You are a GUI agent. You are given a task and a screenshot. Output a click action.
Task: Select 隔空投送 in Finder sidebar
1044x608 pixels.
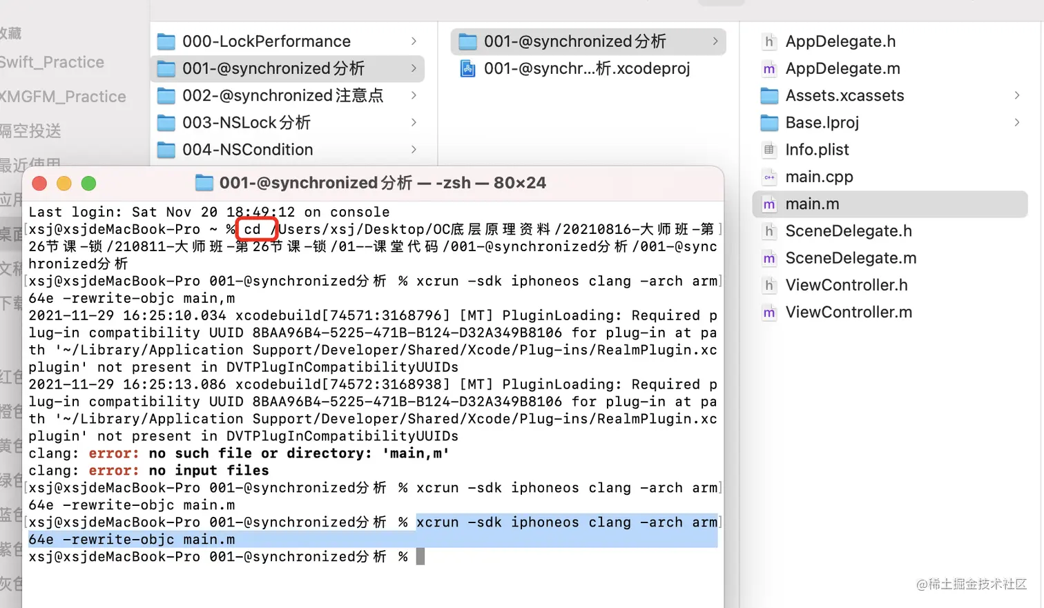click(x=30, y=130)
